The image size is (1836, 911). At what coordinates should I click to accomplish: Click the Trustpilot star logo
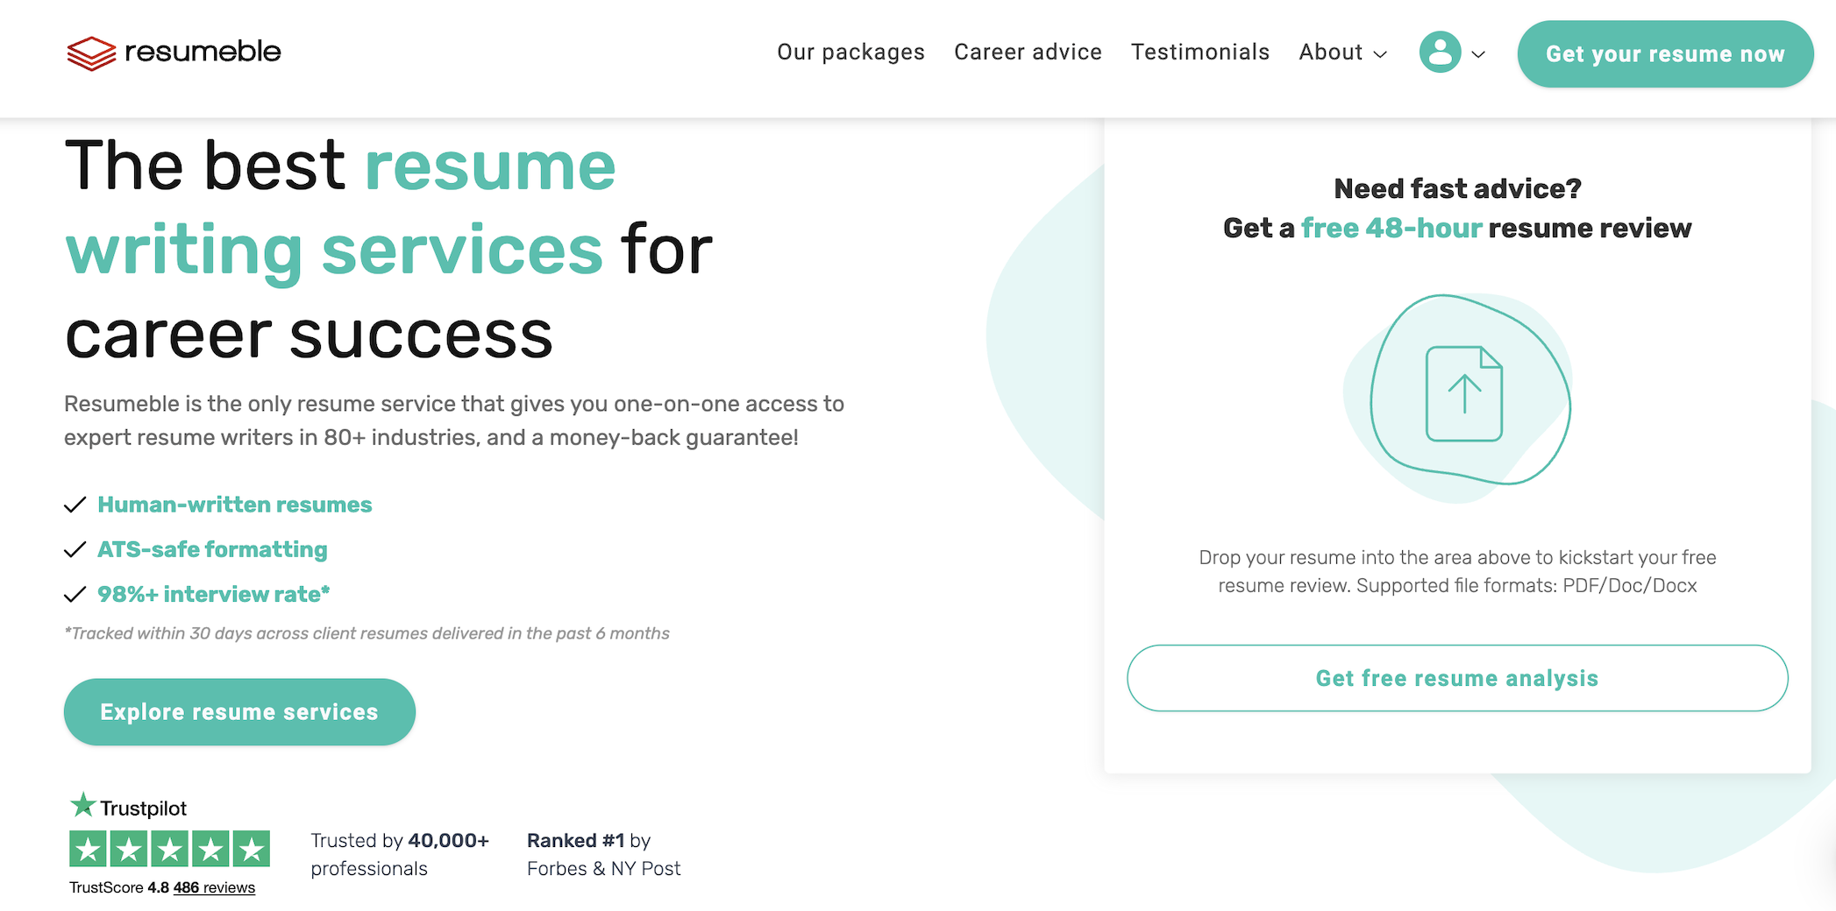82,804
